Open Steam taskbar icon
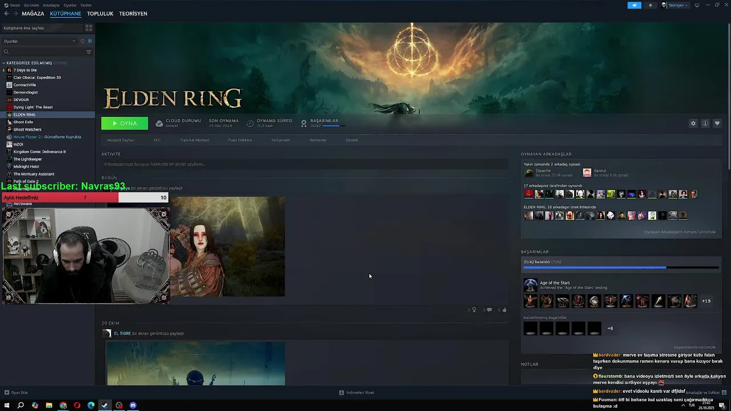The width and height of the screenshot is (731, 411). point(105,405)
